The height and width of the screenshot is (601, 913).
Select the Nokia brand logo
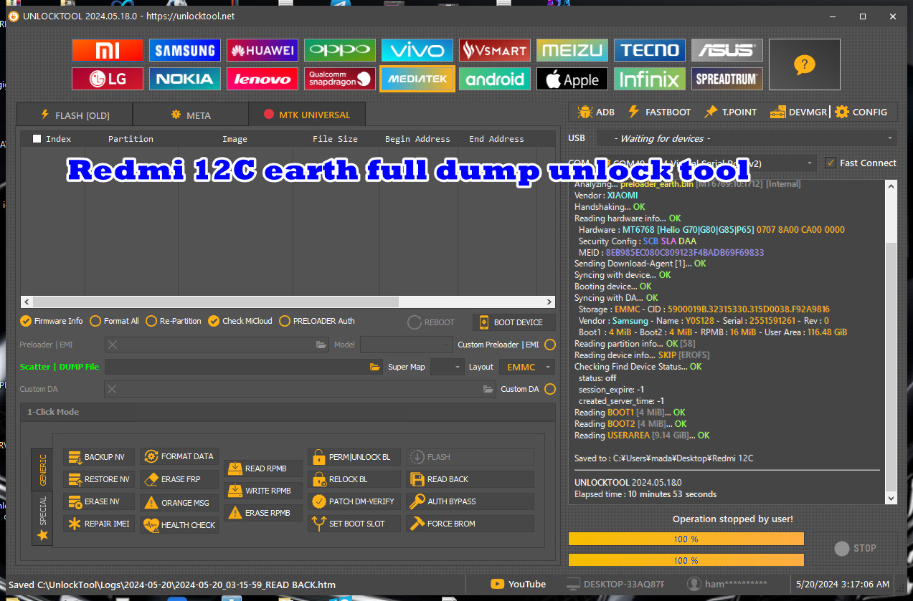click(185, 79)
